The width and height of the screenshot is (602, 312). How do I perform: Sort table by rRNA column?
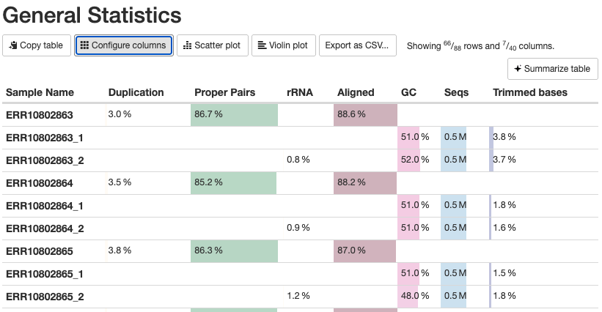[x=299, y=92]
